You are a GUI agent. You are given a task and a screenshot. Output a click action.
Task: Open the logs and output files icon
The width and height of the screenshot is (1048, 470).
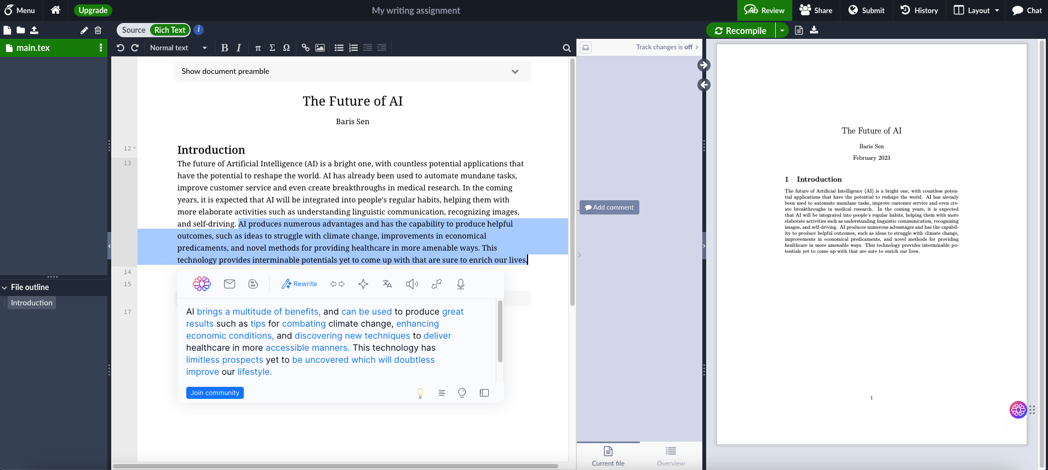799,30
